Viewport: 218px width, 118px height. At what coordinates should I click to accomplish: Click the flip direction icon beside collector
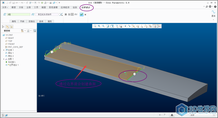coord(61,14)
